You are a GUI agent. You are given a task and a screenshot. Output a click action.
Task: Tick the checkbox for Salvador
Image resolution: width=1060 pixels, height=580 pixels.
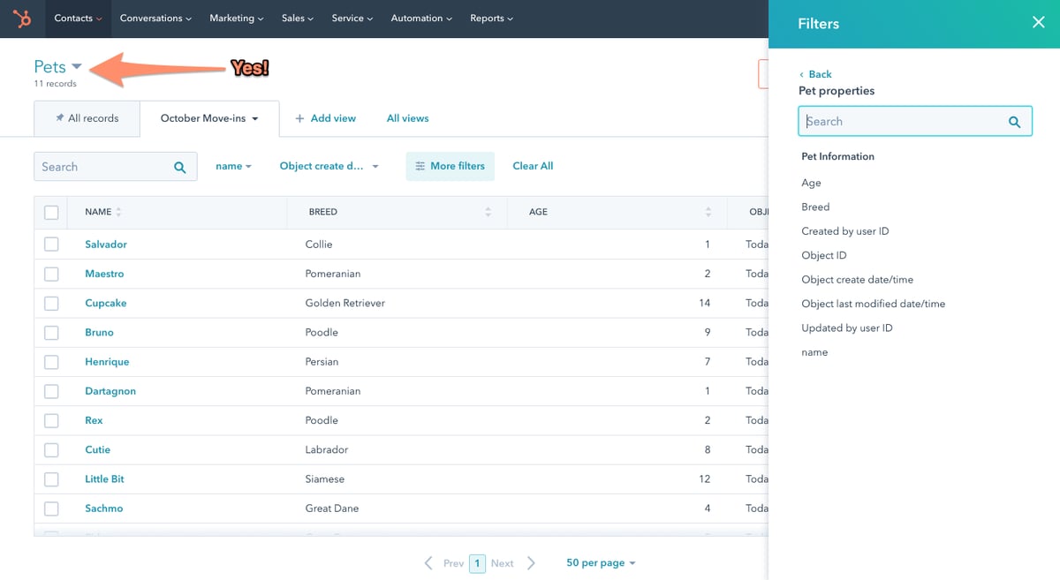point(51,245)
